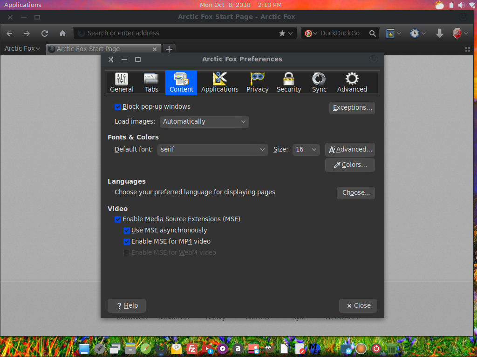Launch the compass web browser in dock
The width and height of the screenshot is (477, 357).
click(145, 349)
